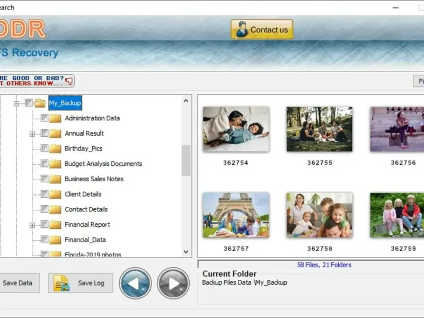Go back with the left arrow button
The image size is (424, 318).
pos(135,283)
